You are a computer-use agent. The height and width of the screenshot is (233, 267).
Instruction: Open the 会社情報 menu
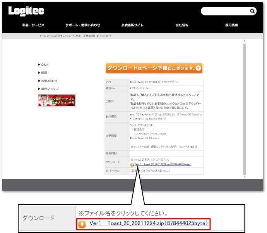[182, 25]
